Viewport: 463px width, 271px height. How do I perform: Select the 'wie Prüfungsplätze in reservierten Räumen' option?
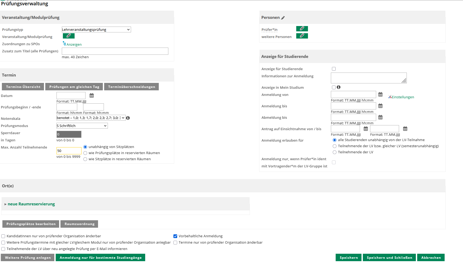click(x=85, y=153)
